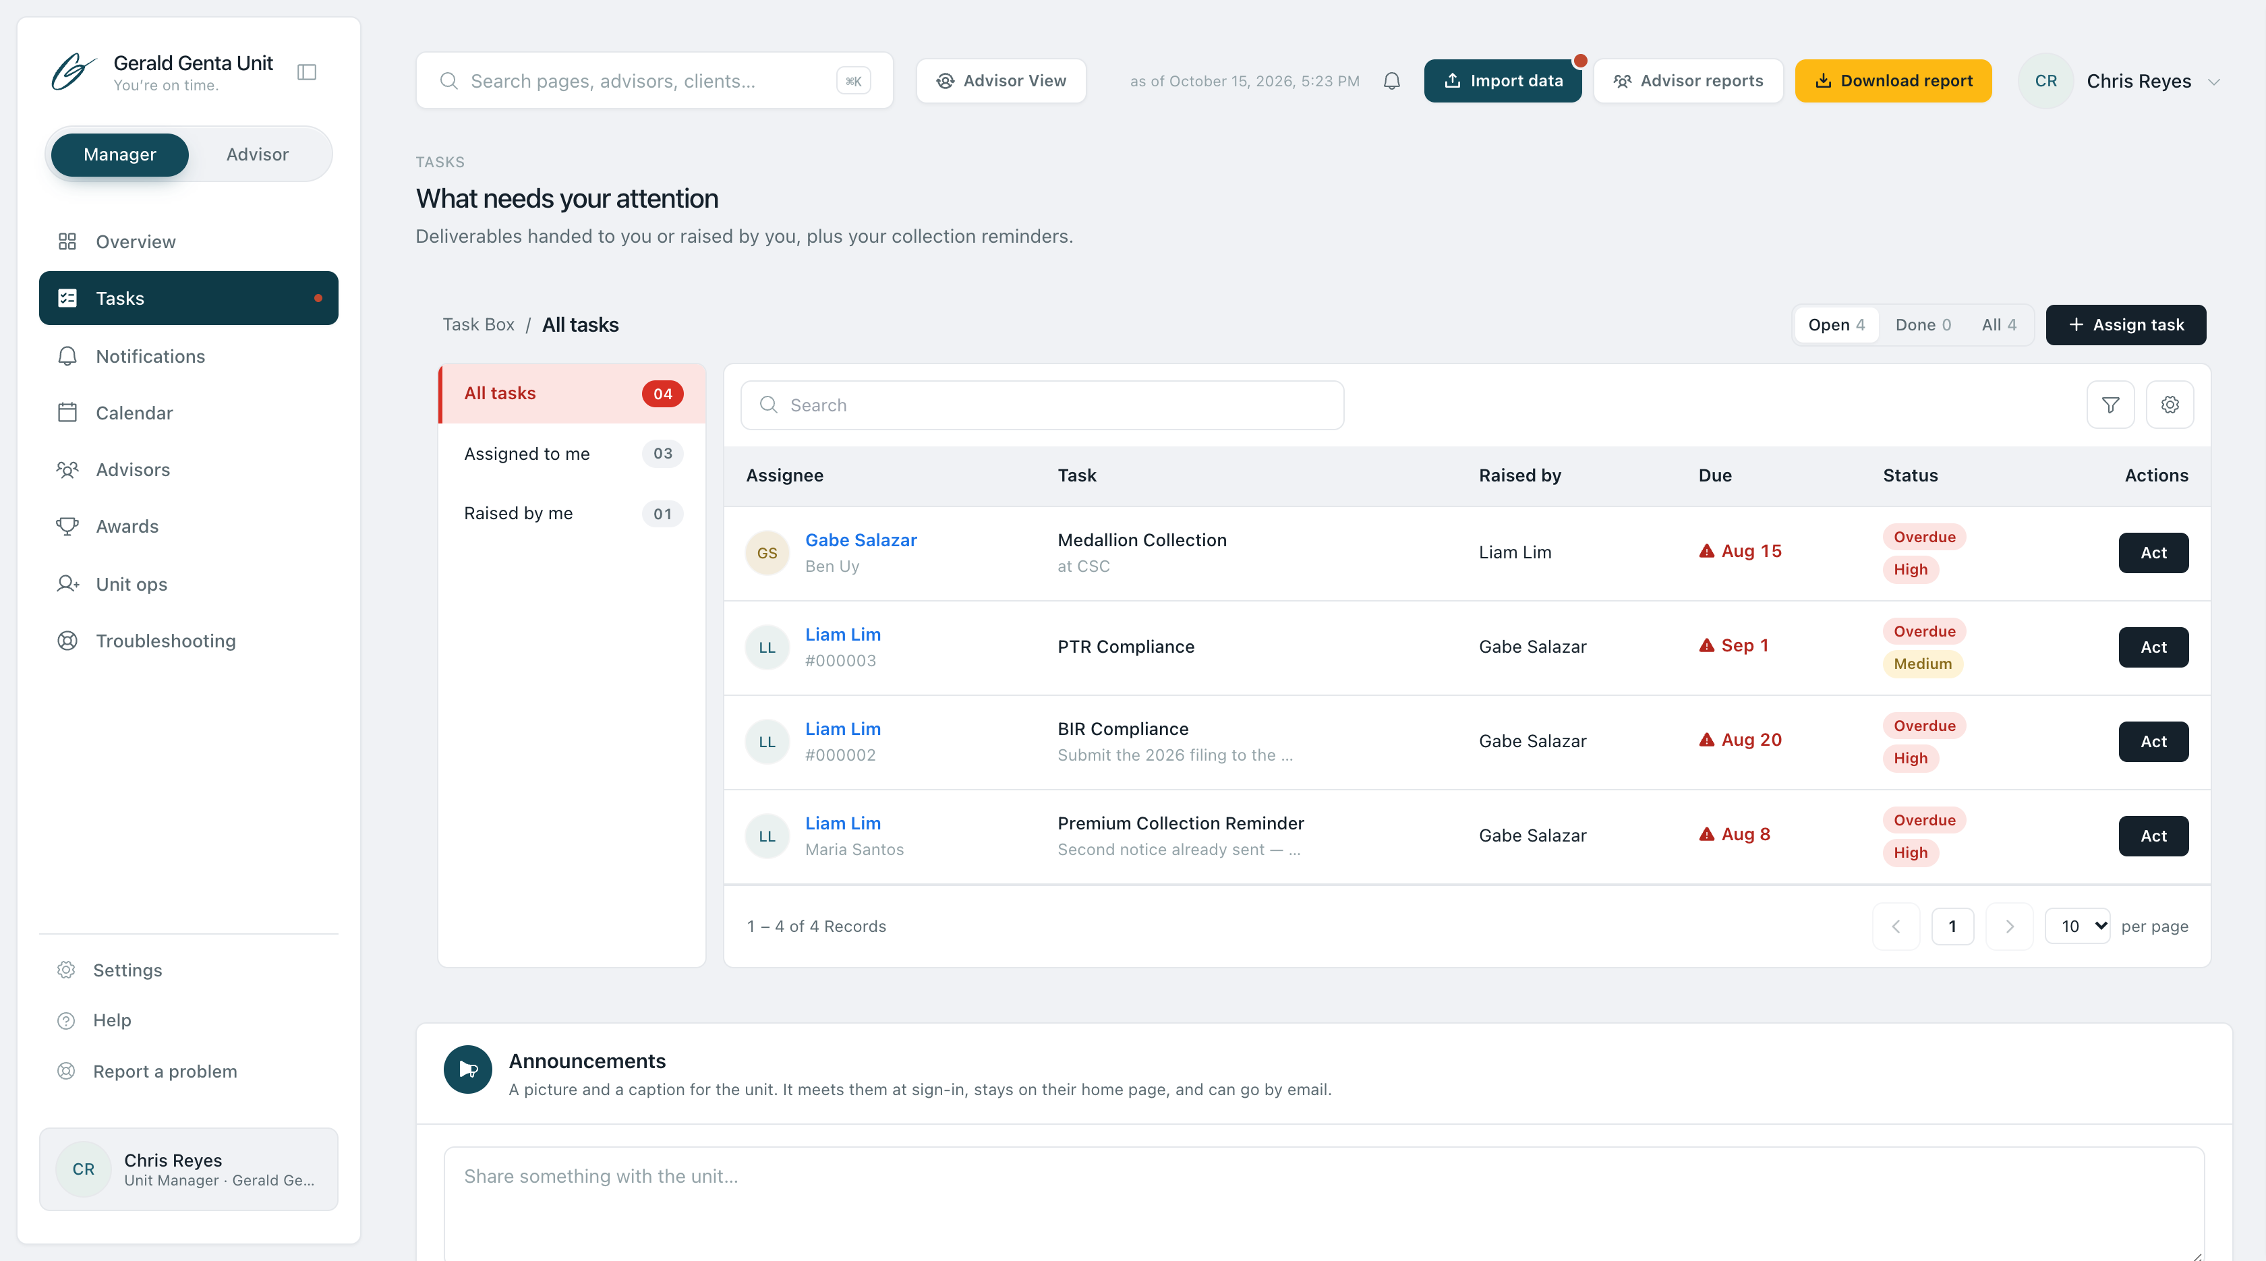Open table settings gear icon
The height and width of the screenshot is (1261, 2266).
(x=2170, y=405)
